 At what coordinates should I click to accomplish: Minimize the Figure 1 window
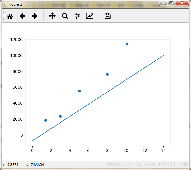[163, 3]
